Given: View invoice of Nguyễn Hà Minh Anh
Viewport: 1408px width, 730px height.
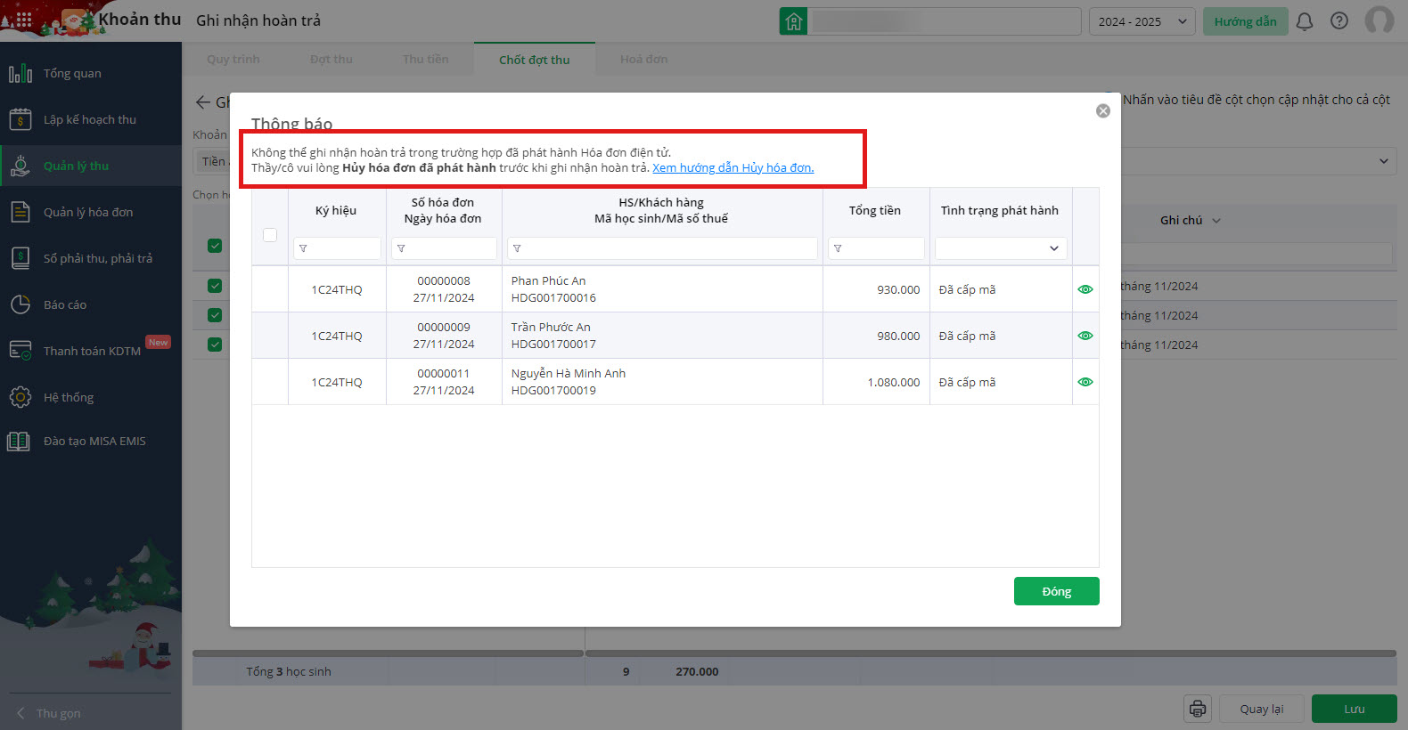Looking at the screenshot, I should (1085, 382).
